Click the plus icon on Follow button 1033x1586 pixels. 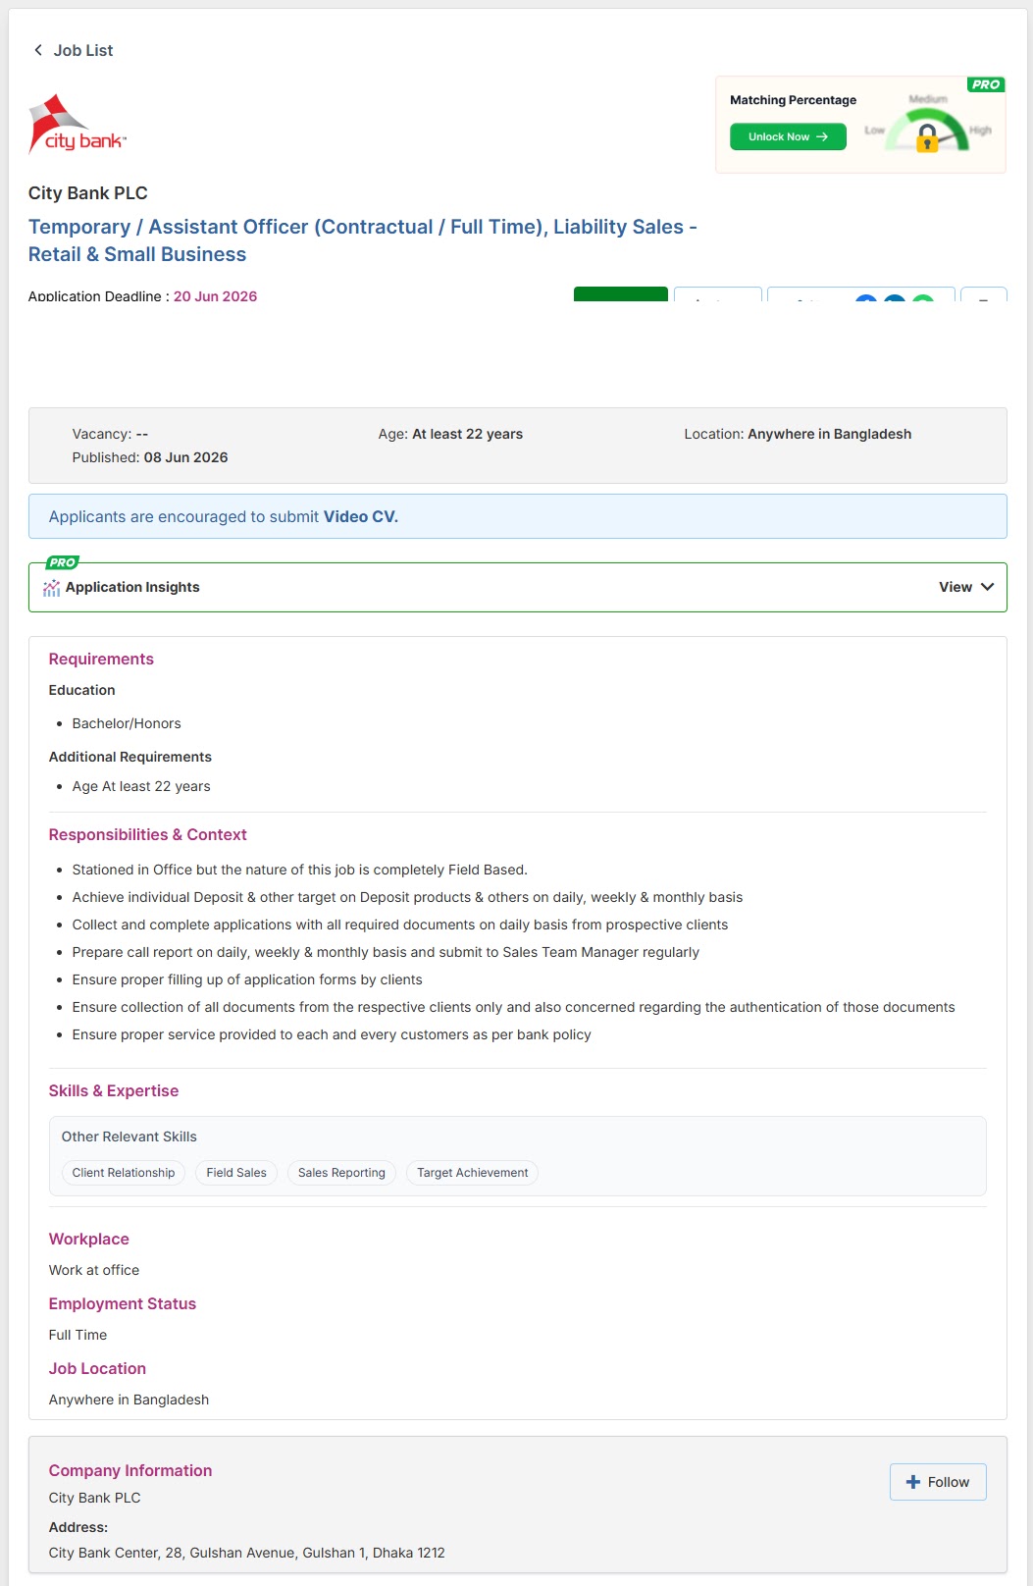(913, 1482)
